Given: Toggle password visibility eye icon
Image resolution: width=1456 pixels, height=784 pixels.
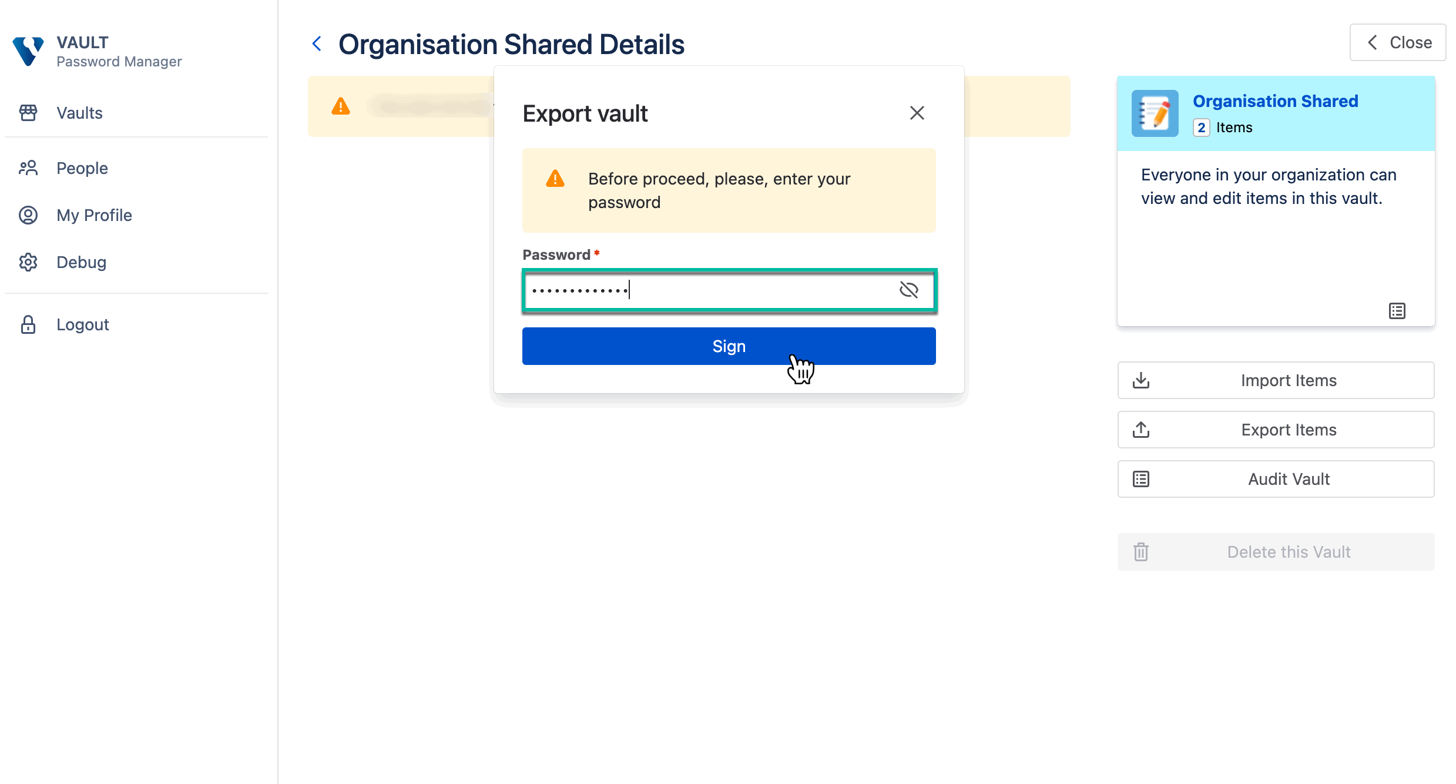Looking at the screenshot, I should click(908, 290).
